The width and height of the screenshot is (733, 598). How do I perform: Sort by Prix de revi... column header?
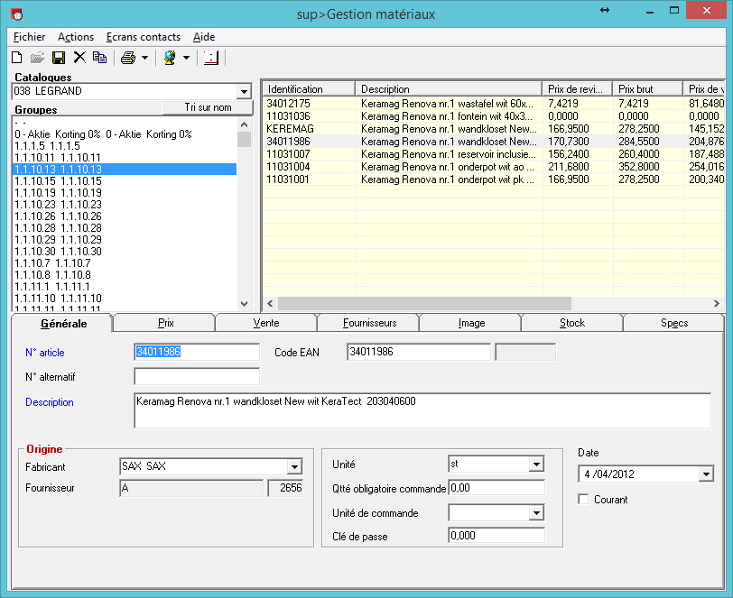pyautogui.click(x=578, y=88)
